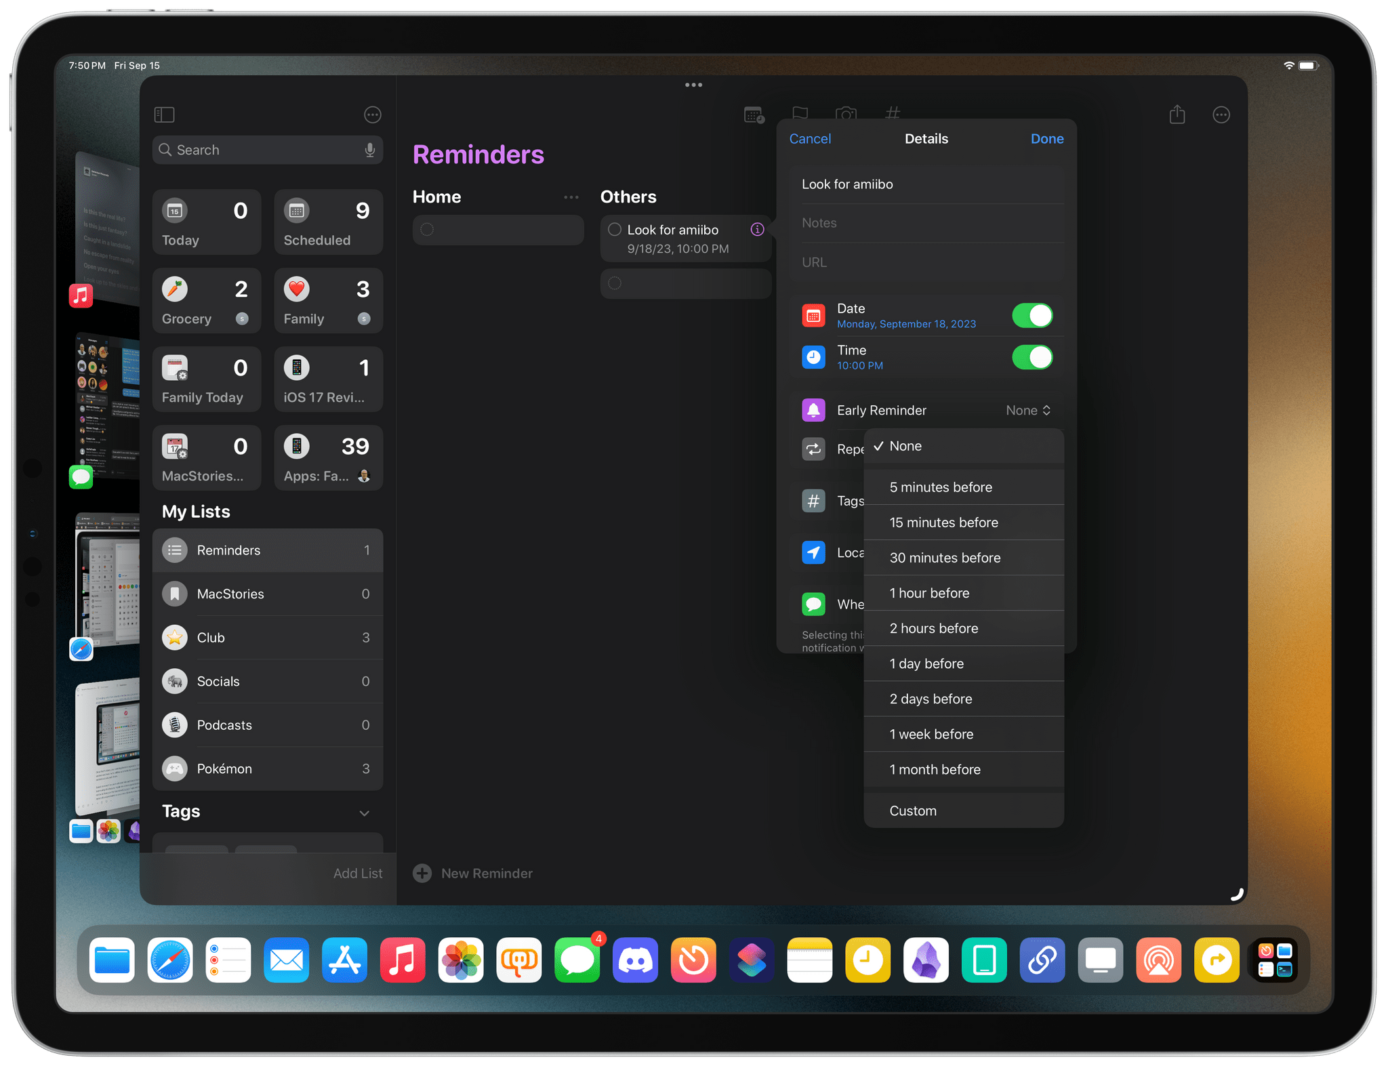Image resolution: width=1388 pixels, height=1068 pixels.
Task: Open the share sheet icon
Action: pos(1177,114)
